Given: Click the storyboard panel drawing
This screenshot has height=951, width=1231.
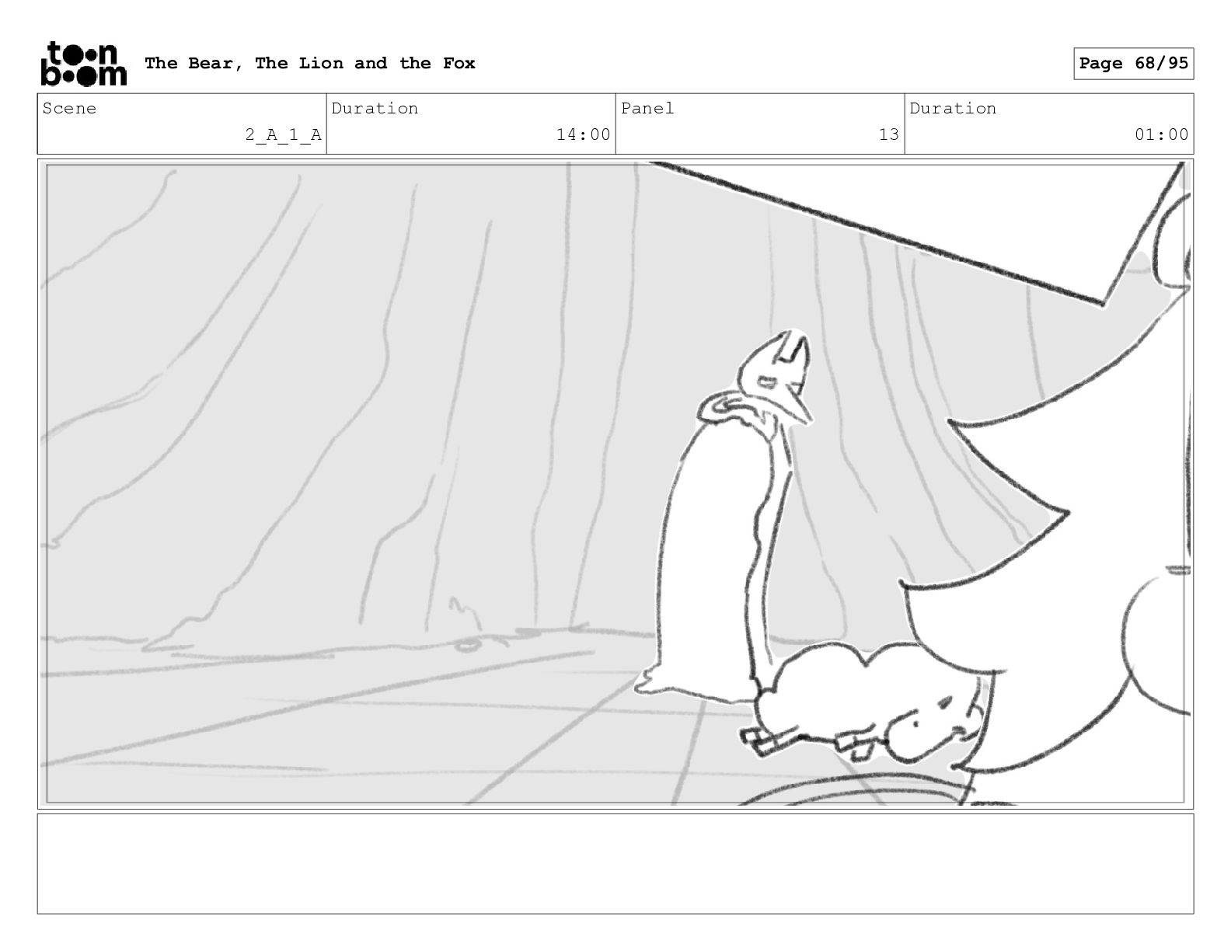Looking at the screenshot, I should tap(615, 483).
